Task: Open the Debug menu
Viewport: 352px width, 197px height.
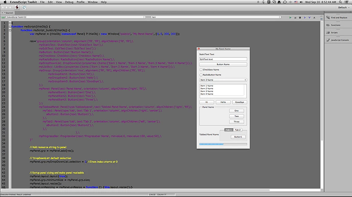Action: (x=69, y=2)
